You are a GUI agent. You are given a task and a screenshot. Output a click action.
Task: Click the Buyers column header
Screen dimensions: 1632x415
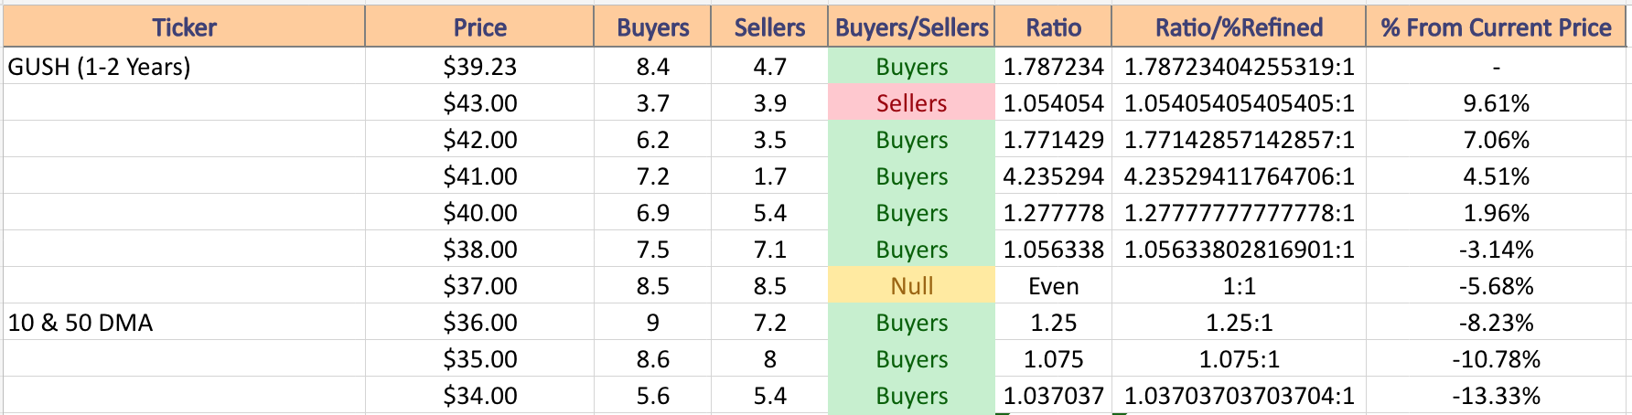(x=652, y=27)
